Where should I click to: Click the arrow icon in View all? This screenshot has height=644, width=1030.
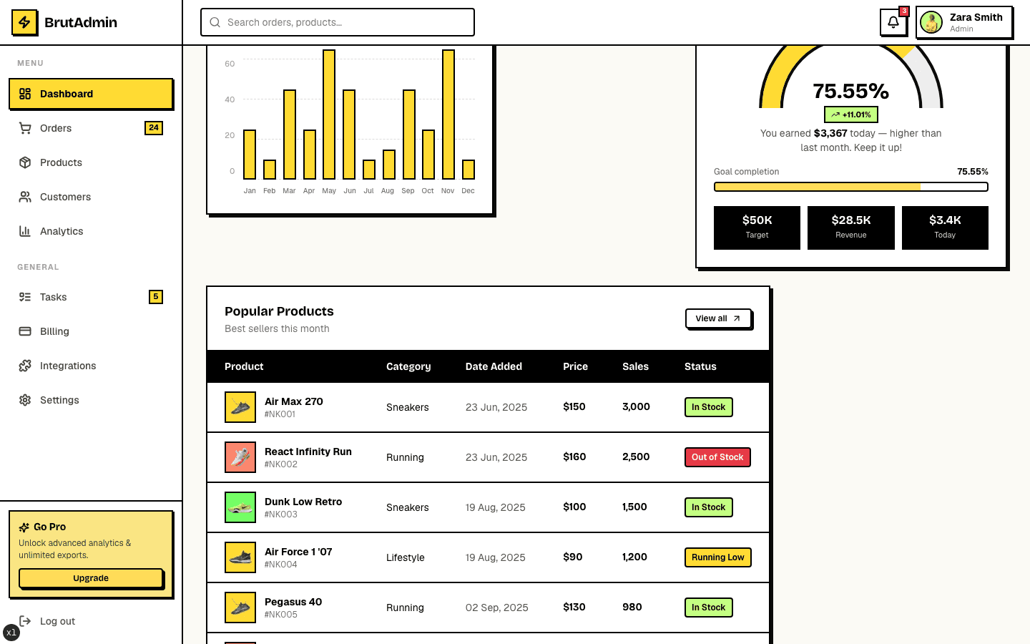(x=737, y=318)
